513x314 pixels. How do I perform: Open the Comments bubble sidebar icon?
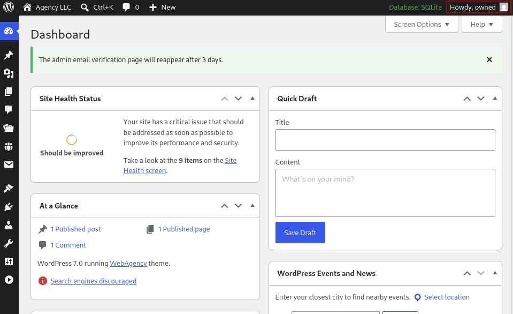coord(9,109)
